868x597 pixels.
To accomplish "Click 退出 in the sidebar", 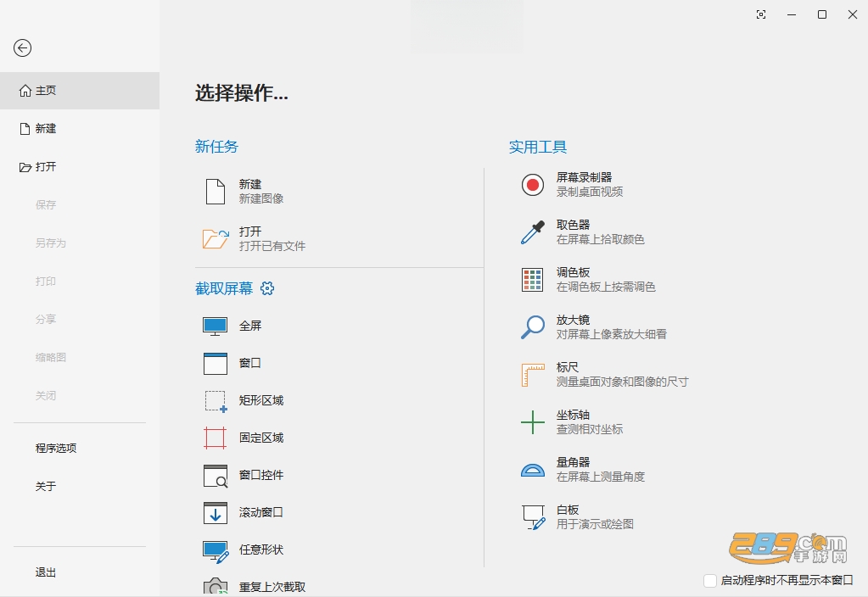I will pyautogui.click(x=46, y=572).
